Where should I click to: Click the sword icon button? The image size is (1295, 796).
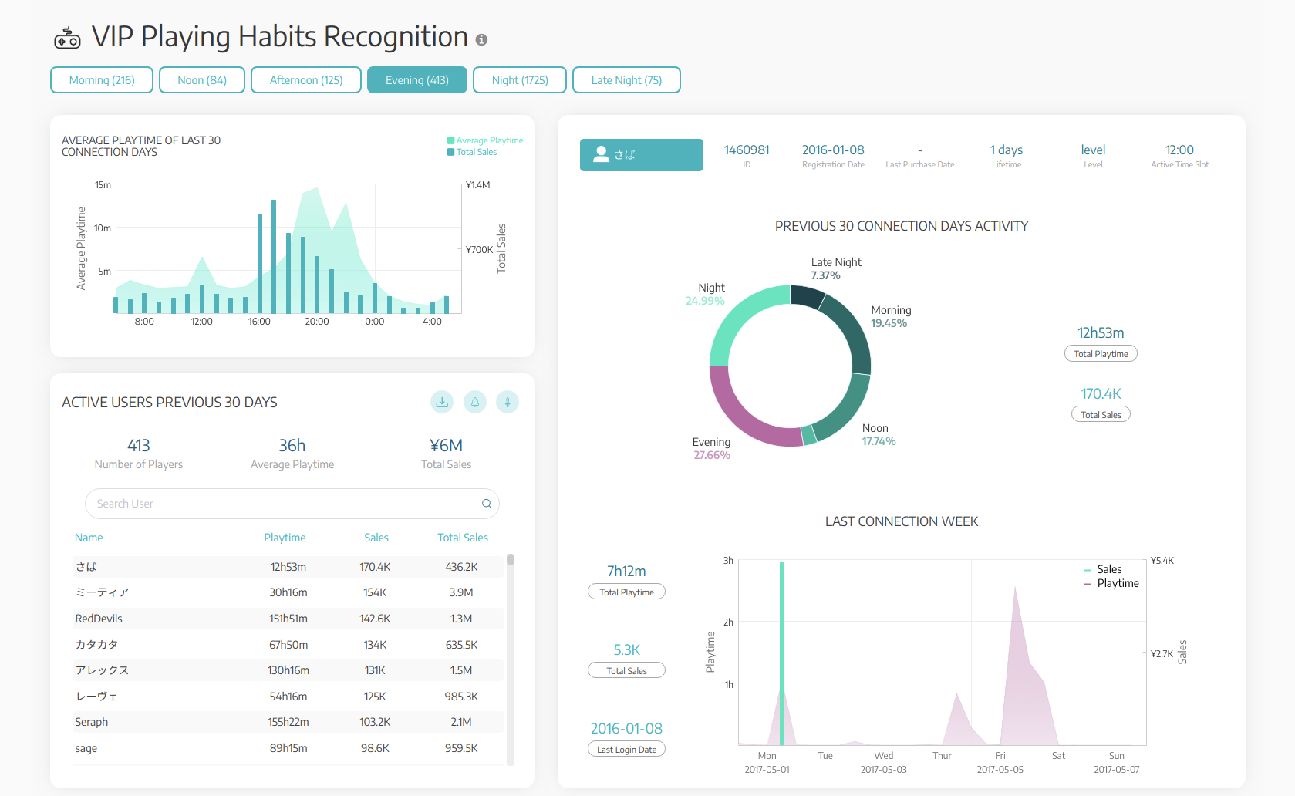(508, 402)
